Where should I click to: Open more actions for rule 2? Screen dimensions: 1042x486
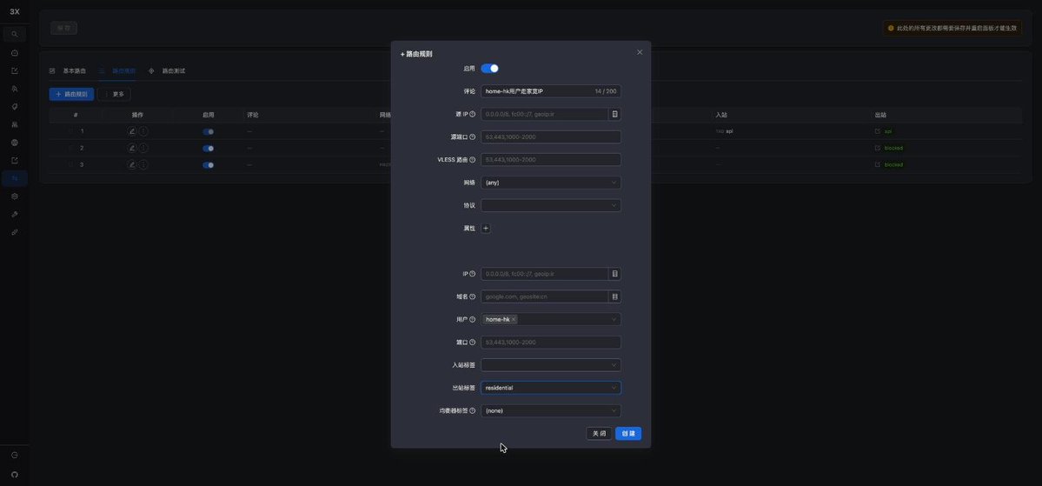click(x=143, y=148)
